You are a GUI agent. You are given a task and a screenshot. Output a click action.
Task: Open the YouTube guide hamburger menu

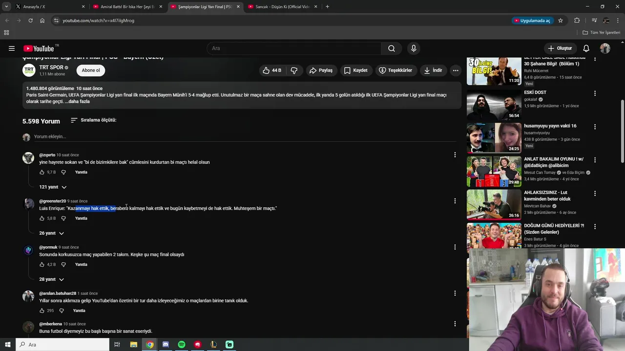pyautogui.click(x=12, y=48)
